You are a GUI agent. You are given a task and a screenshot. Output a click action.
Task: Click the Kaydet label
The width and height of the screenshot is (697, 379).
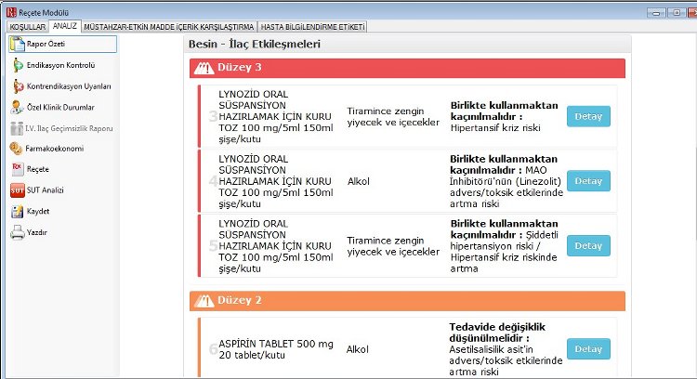[x=38, y=211]
